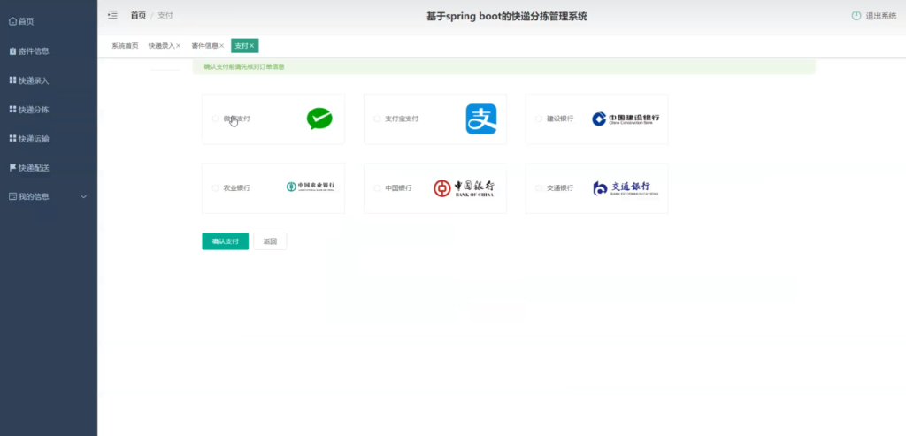Viewport: 906px width, 436px height.
Task: Click the flag icon next to 快递配送
Action: coord(12,167)
